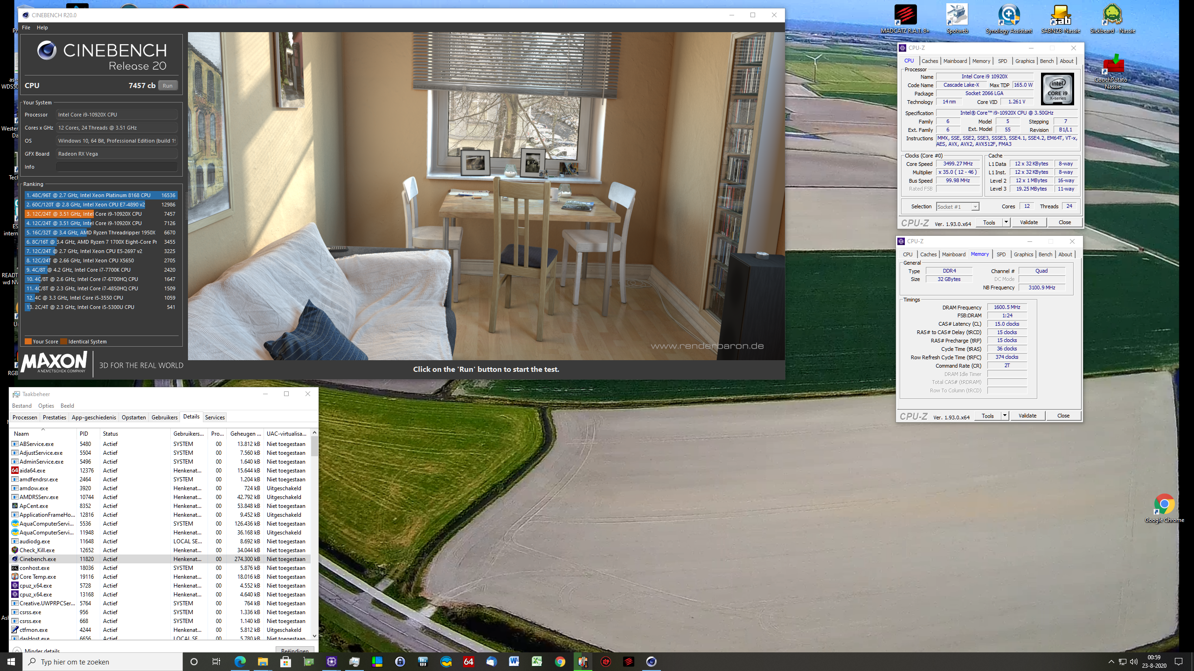Click Beëindigen button in Task Manager
Image resolution: width=1194 pixels, height=671 pixels.
click(x=295, y=650)
